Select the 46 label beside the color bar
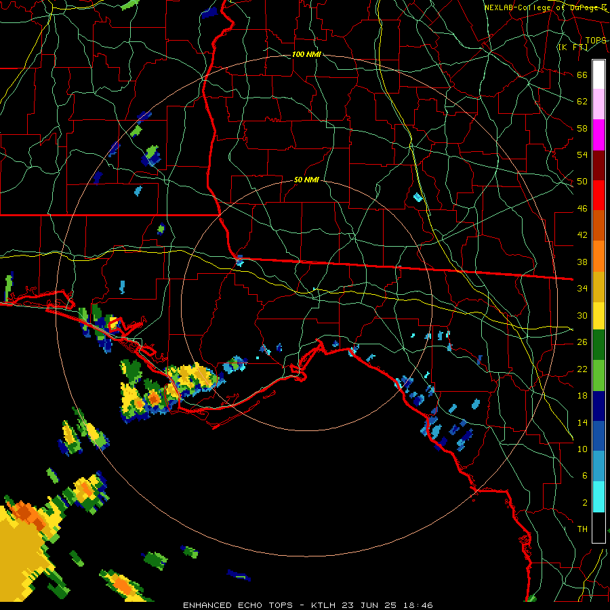This screenshot has width=610, height=610. (582, 209)
